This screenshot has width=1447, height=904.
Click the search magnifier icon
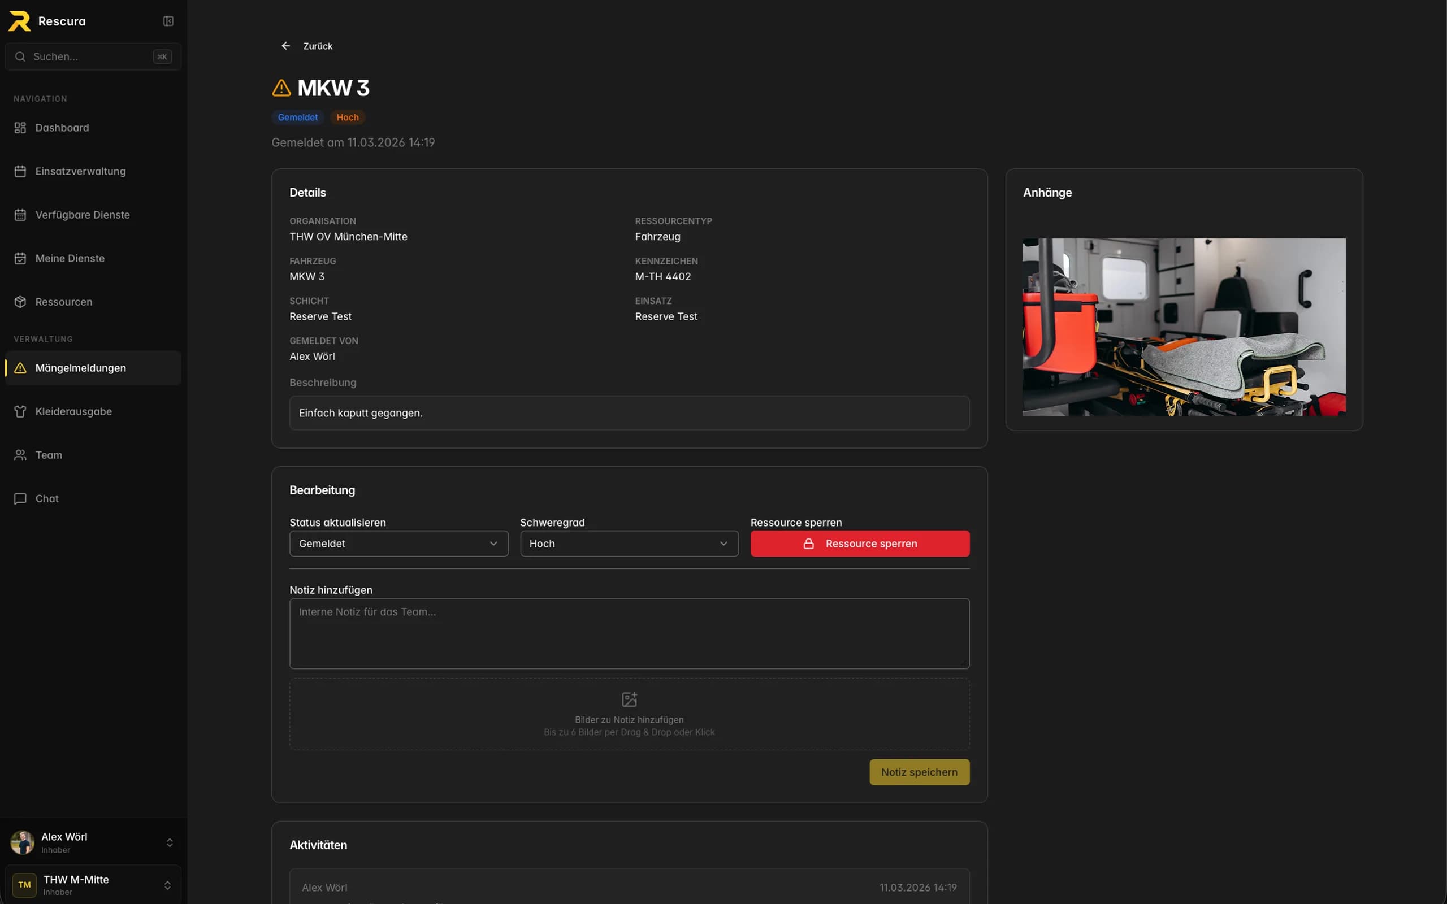20,56
